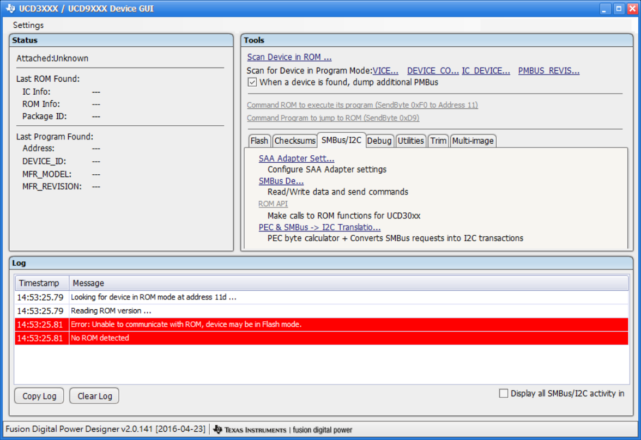The height and width of the screenshot is (440, 641).
Task: Select the SMBus/I2C tab
Action: [x=341, y=140]
